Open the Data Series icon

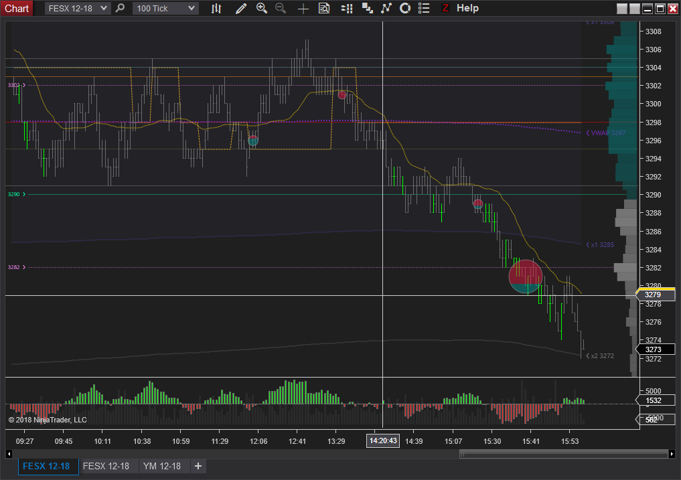click(x=347, y=8)
